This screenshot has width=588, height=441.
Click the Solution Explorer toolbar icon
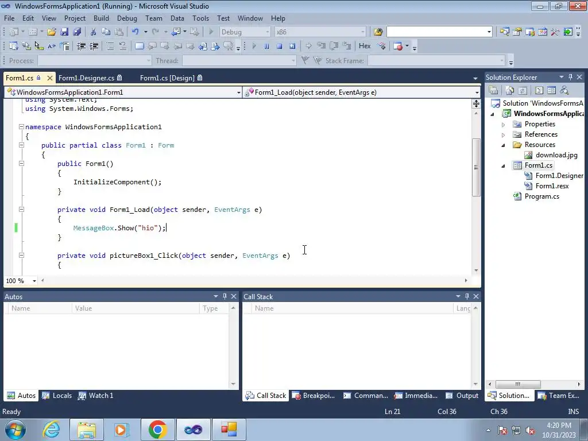(x=504, y=32)
